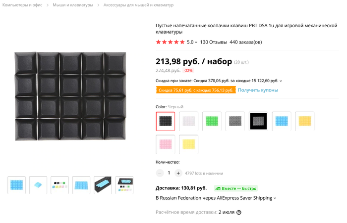Click the quantity number field

(x=169, y=173)
